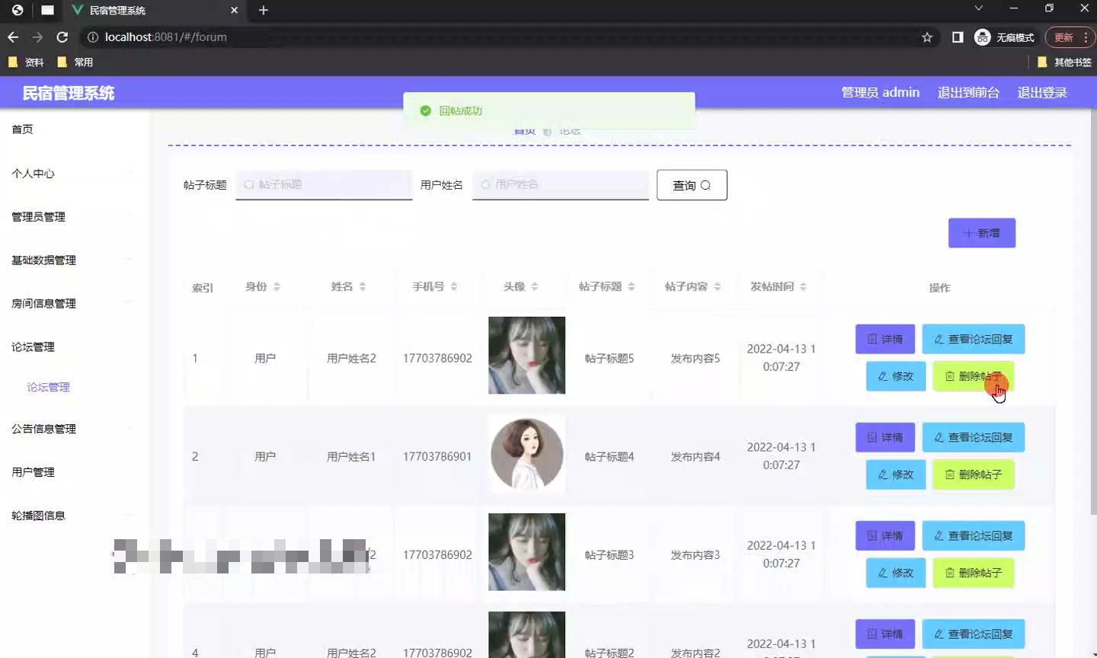Click the 查询 search button
Viewport: 1097px width, 658px height.
pyautogui.click(x=692, y=185)
